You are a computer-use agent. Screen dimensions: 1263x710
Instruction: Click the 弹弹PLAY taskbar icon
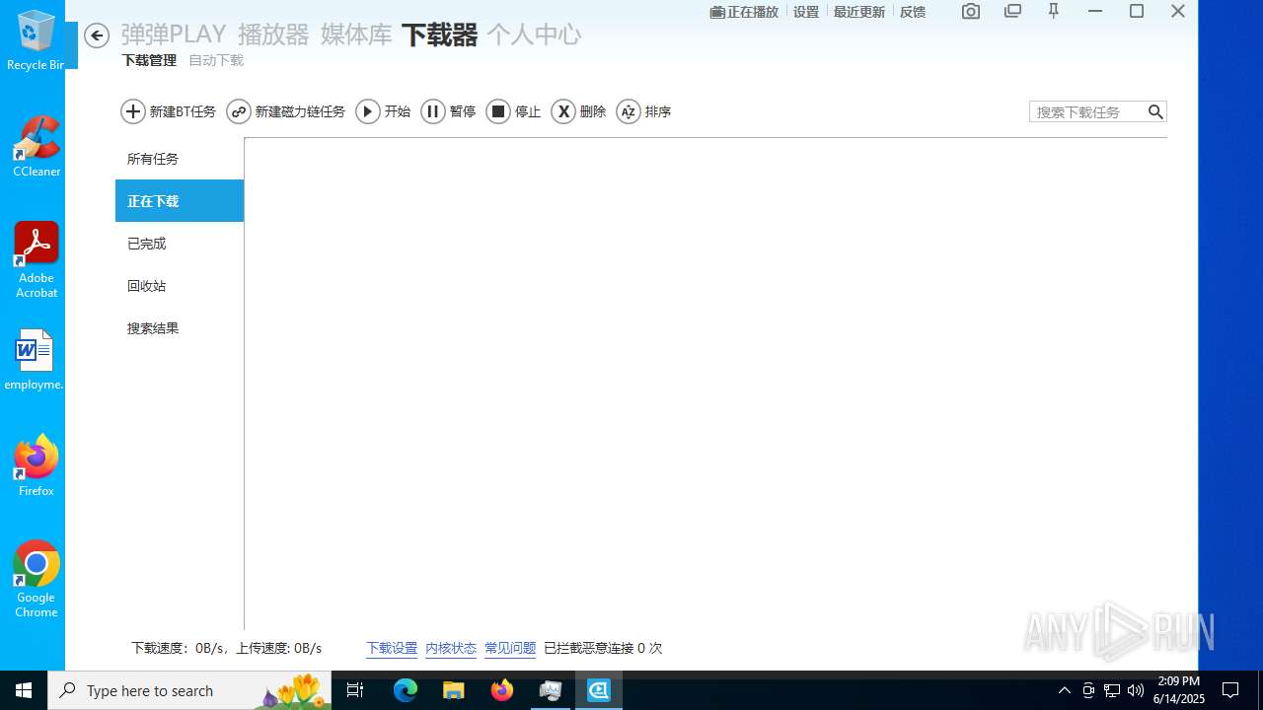click(x=599, y=690)
